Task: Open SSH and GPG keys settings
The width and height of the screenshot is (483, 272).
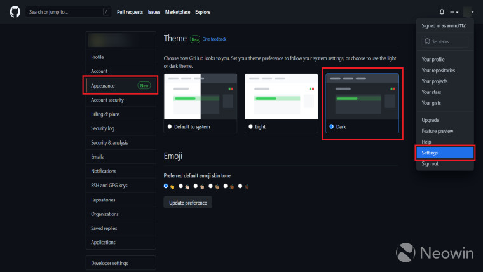Action: 121,185
